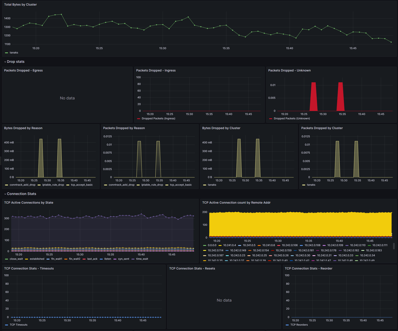Collapse the Connection Stats row
Image resolution: width=398 pixels, height=331 pixels.
[x=22, y=194]
